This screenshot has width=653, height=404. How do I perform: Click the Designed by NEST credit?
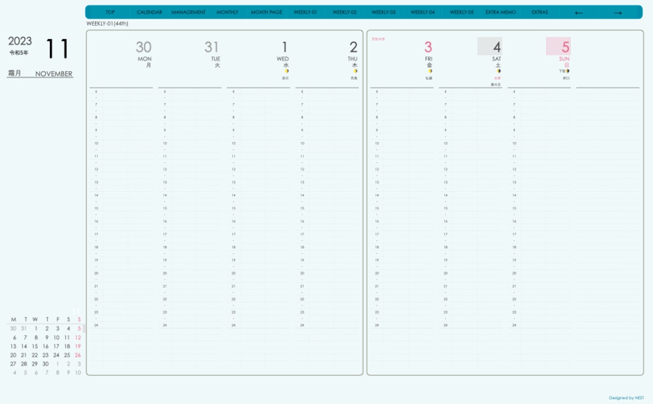pyautogui.click(x=626, y=398)
